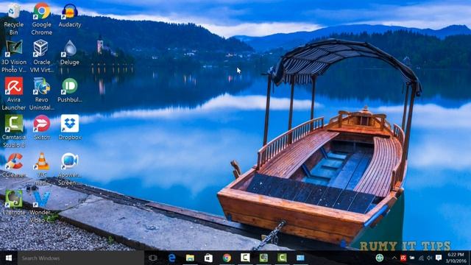Screen dimensions: 471x265
Task: Open network settings from the tray
Action: tap(421, 258)
